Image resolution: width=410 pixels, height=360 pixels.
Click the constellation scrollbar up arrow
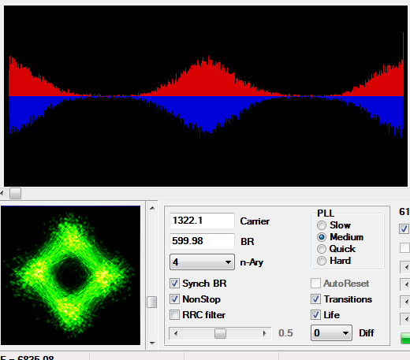pos(152,208)
